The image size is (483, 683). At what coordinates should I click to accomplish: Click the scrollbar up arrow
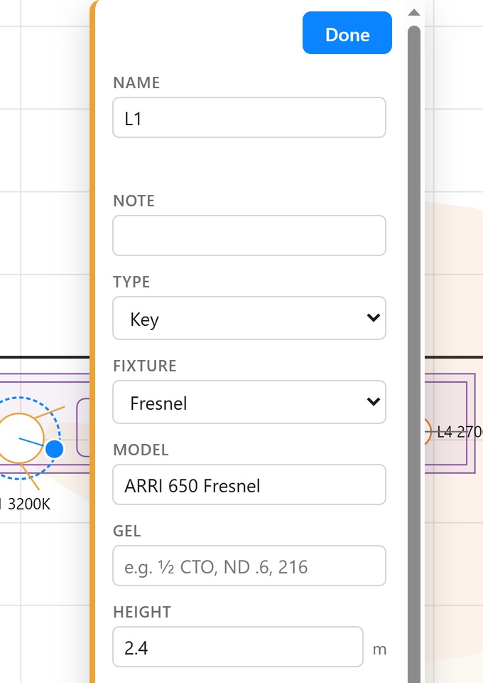click(414, 13)
